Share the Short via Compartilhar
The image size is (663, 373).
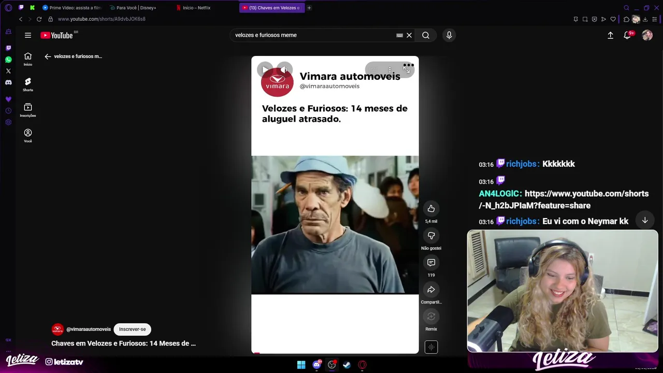431,289
